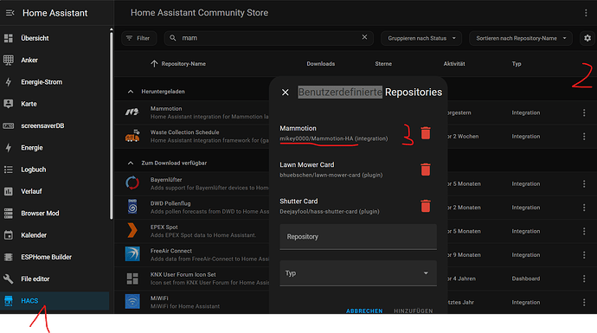Sort by Repository-Name column arrow
Viewport: 597px width, 333px height.
pos(154,63)
